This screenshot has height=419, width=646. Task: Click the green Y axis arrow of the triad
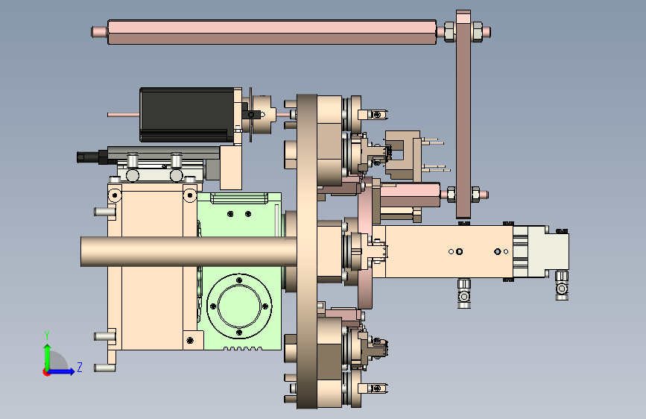point(47,356)
